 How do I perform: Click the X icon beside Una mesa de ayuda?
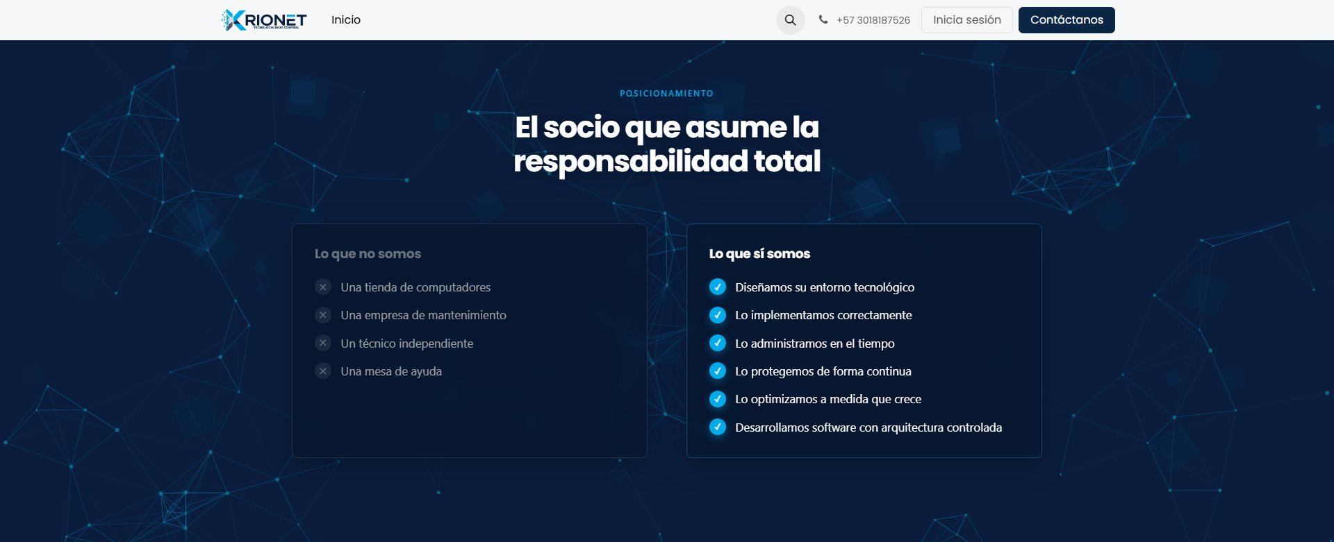click(323, 371)
